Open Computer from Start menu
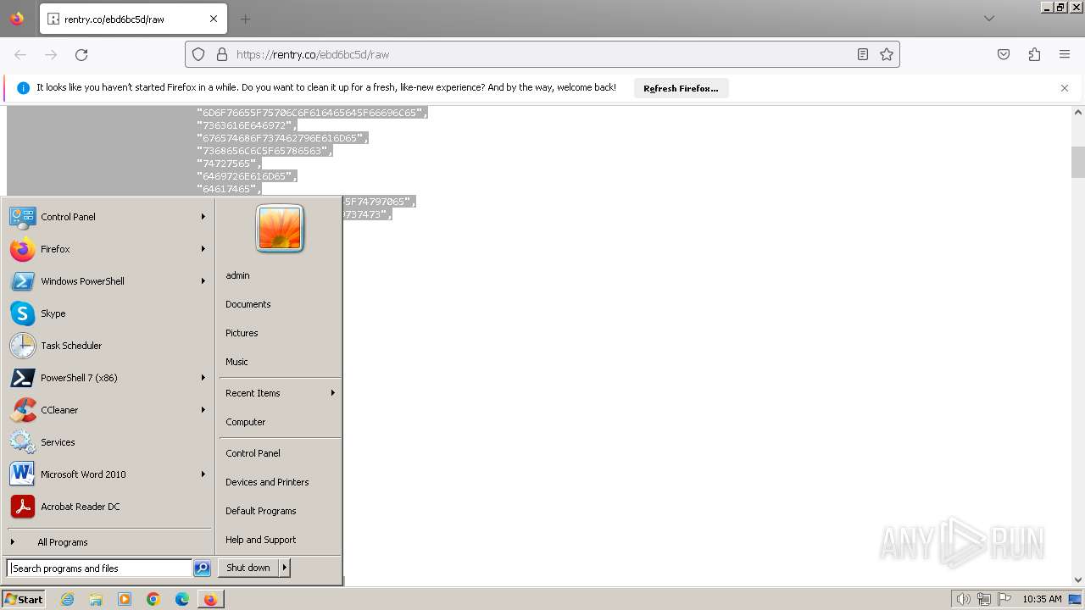1085x610 pixels. point(246,422)
